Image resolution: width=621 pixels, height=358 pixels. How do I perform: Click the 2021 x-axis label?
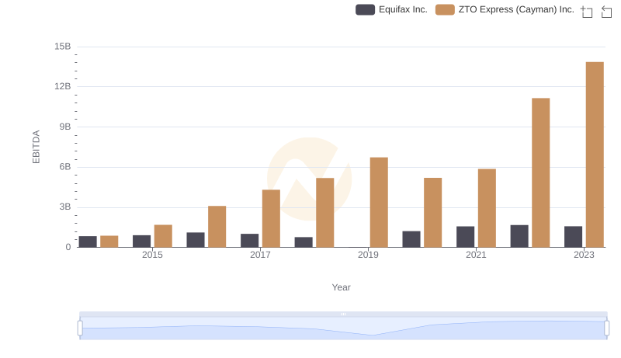pos(476,255)
